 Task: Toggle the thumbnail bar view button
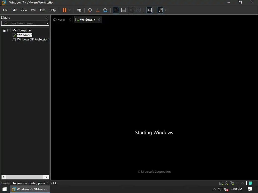[123, 10]
